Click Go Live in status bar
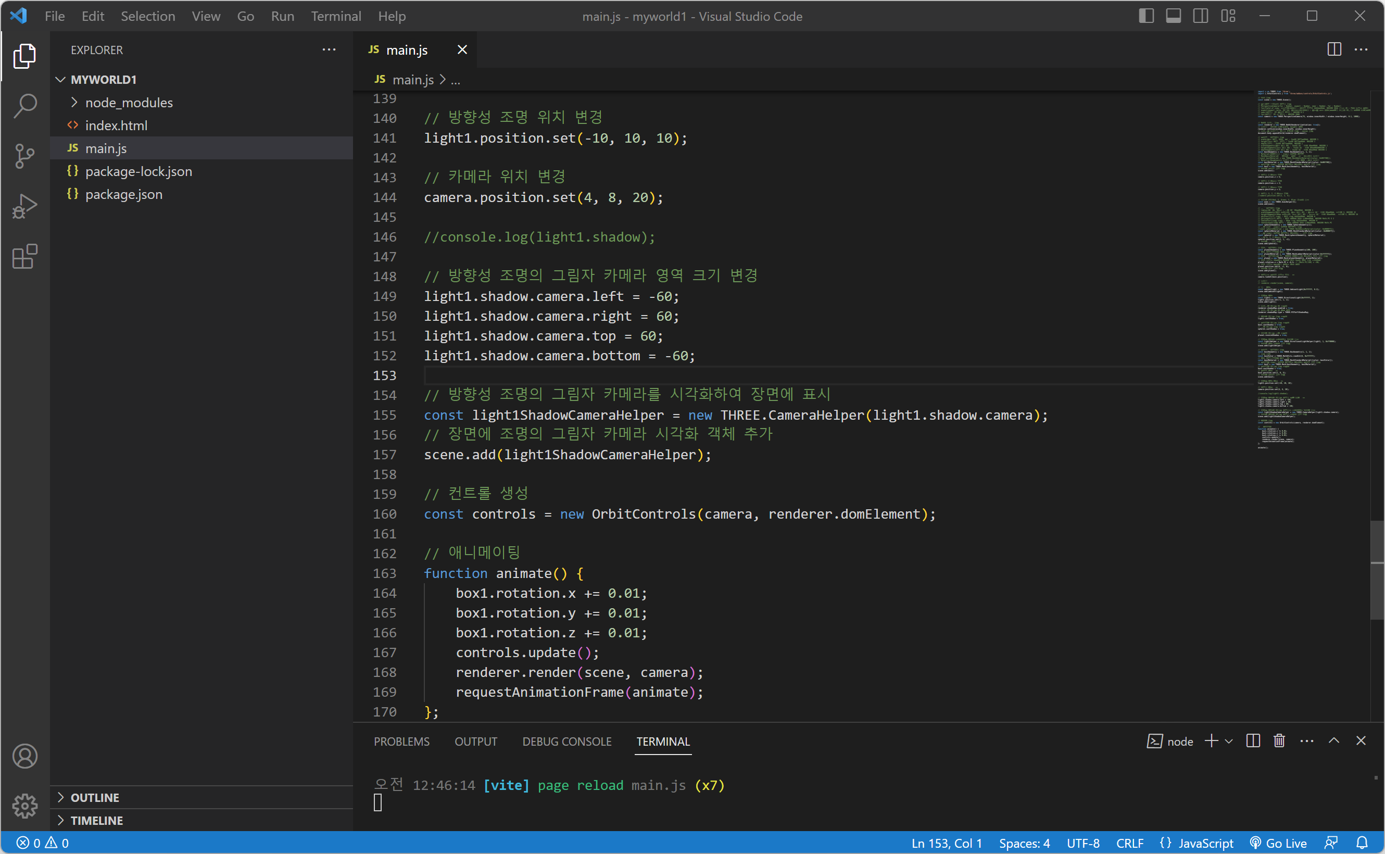The image size is (1385, 854). (1278, 843)
